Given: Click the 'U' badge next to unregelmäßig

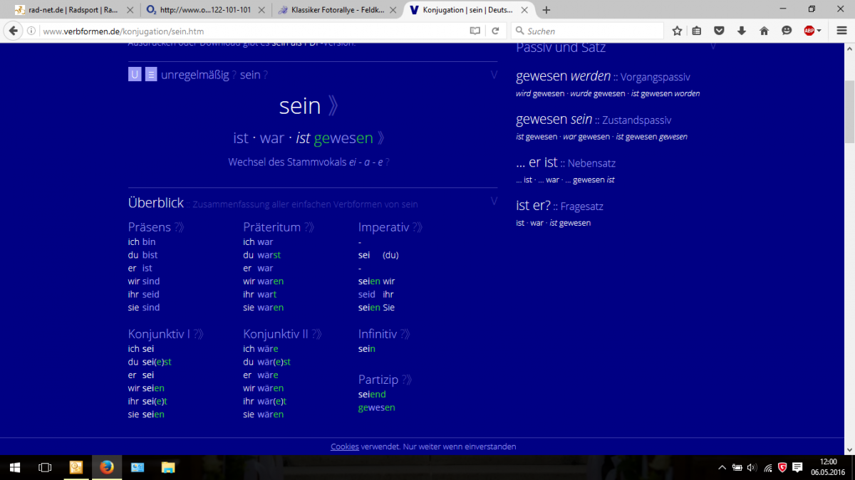Looking at the screenshot, I should pos(135,75).
